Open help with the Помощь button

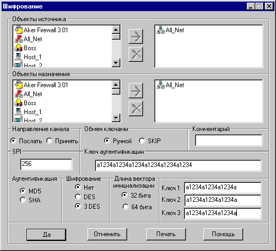pos(223,234)
